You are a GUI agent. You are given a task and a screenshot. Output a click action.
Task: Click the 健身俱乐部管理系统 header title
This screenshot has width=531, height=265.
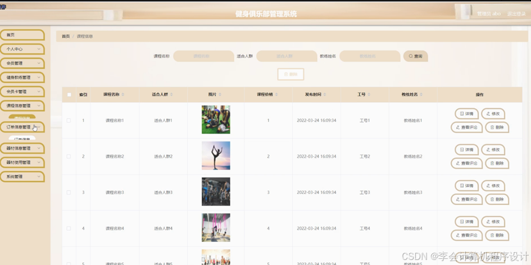266,14
